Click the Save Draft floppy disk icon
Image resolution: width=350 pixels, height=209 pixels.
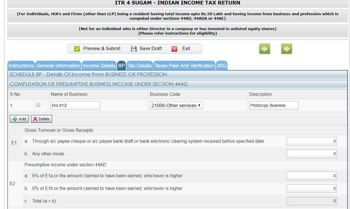pyautogui.click(x=133, y=48)
